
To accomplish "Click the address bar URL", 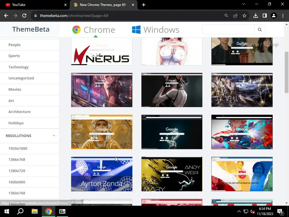I will click(74, 16).
